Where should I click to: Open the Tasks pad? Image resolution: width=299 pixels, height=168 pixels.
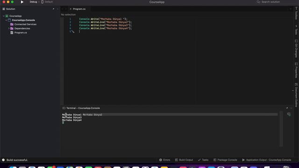pos(203,160)
